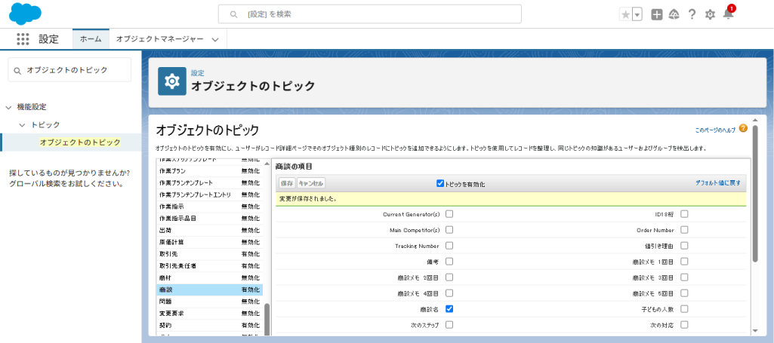Viewport: 774px width, 343px height.
Task: Click the キャンセル button
Action: [x=311, y=183]
